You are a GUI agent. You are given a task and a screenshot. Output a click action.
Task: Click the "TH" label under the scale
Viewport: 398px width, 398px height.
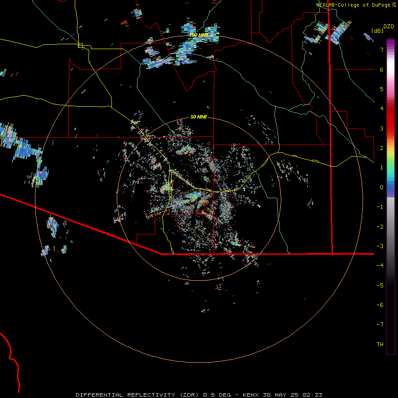click(x=380, y=344)
